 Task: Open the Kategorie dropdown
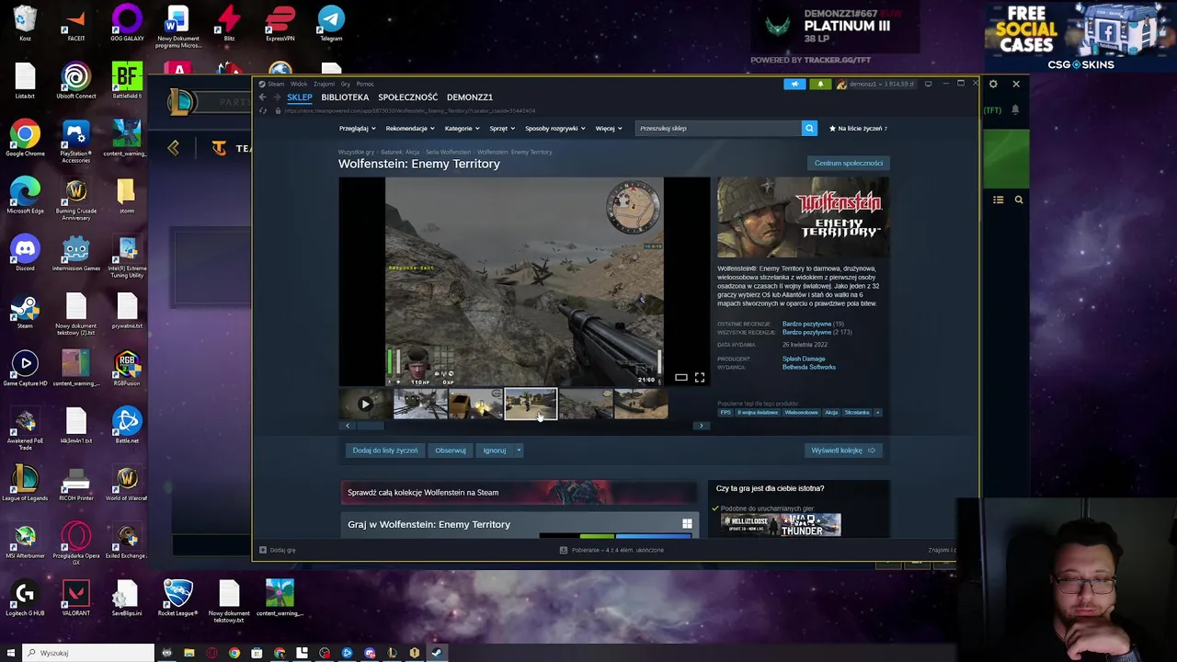tap(462, 129)
